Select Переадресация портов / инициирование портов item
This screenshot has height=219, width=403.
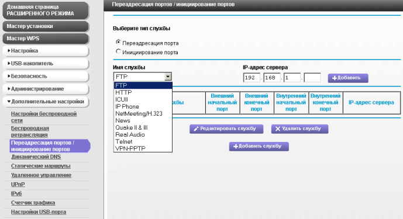click(x=50, y=146)
